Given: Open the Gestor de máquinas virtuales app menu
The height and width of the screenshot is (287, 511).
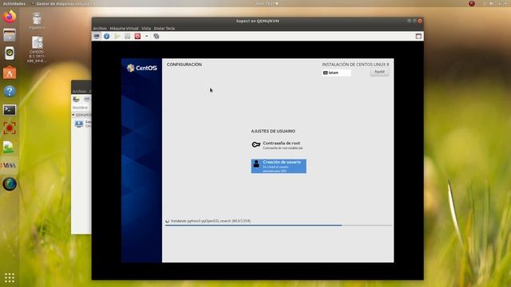Looking at the screenshot, I should point(63,3).
